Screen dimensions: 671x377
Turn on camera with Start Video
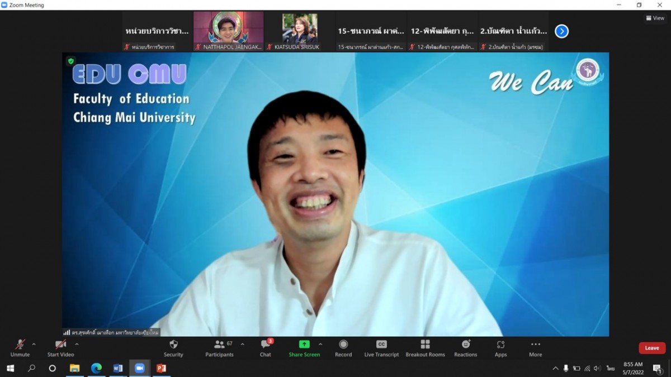click(60, 348)
